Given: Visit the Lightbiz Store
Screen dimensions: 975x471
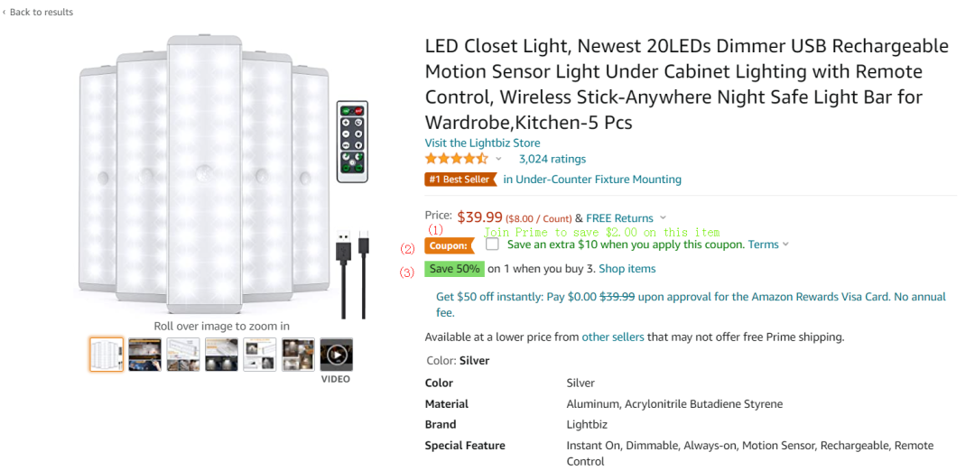Looking at the screenshot, I should click(482, 143).
